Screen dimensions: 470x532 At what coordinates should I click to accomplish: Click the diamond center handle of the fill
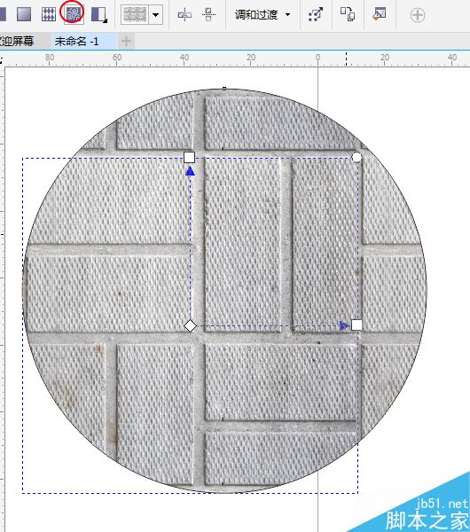(x=190, y=325)
